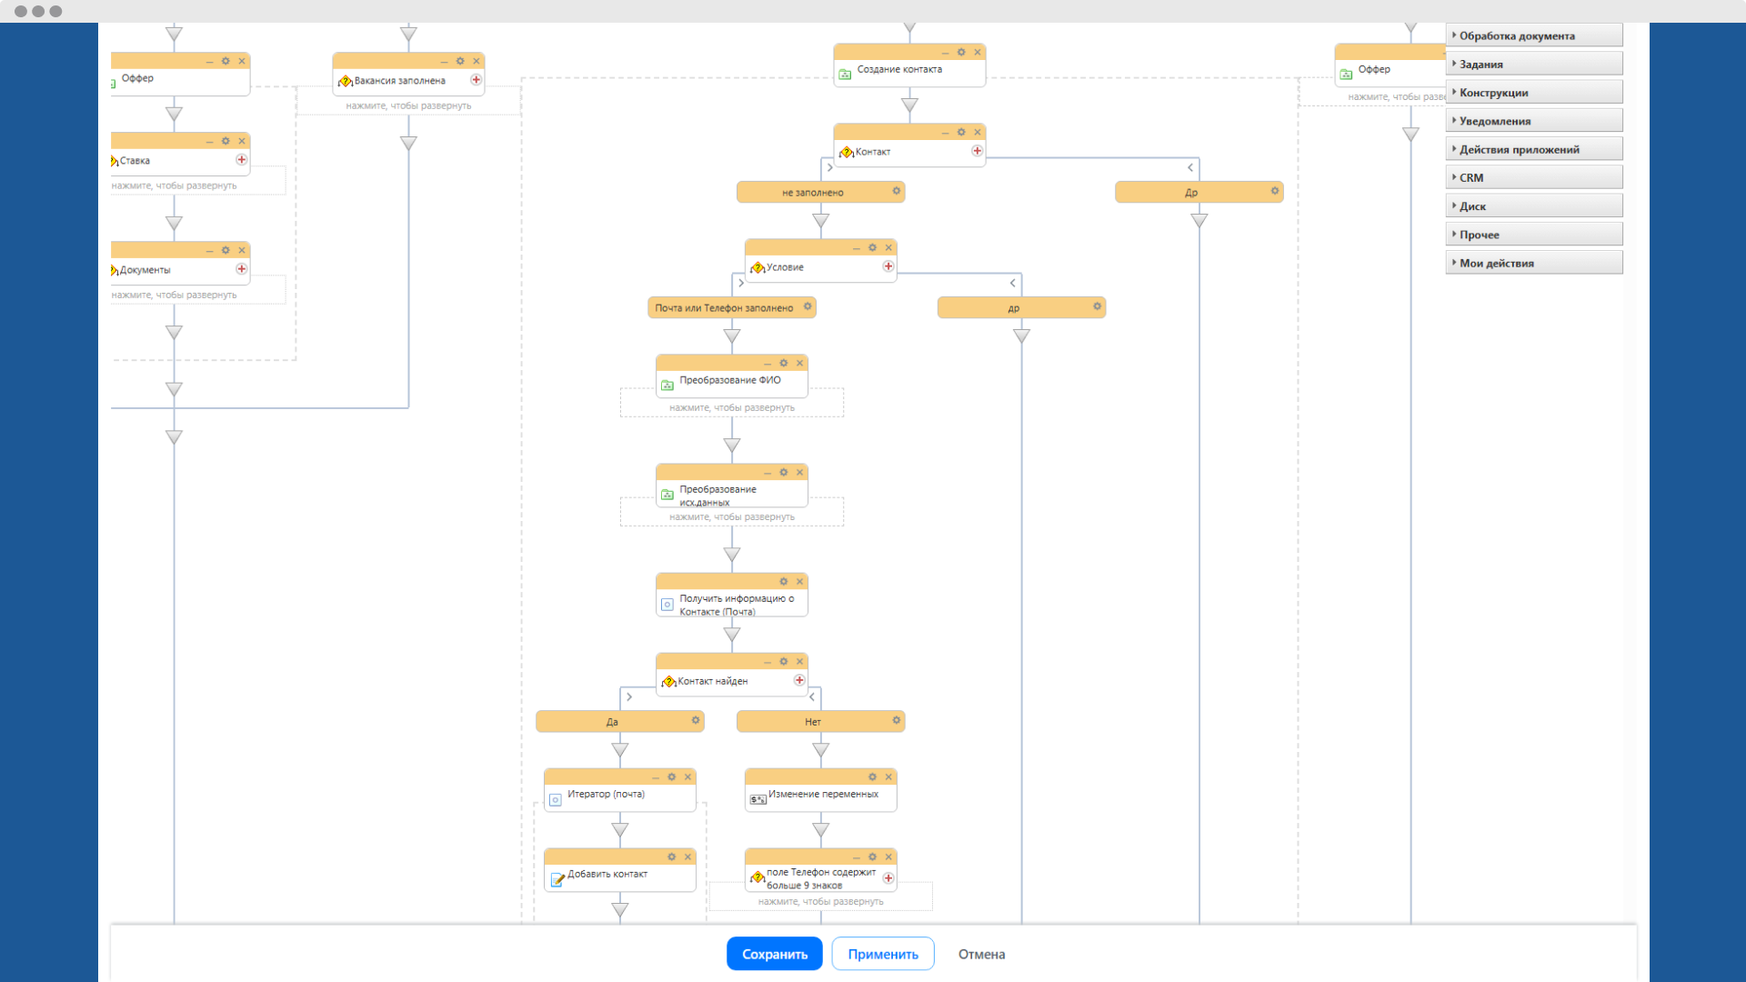This screenshot has height=982, width=1746.
Task: Add branch to Контакт condition
Action: [x=977, y=151]
